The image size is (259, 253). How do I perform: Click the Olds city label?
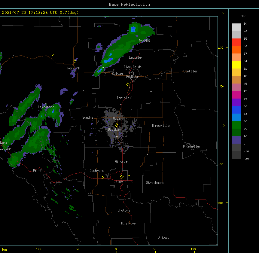117,118
